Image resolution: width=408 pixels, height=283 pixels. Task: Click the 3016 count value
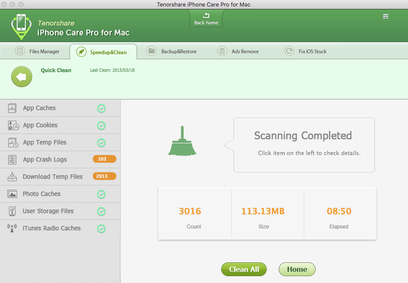[x=190, y=211]
